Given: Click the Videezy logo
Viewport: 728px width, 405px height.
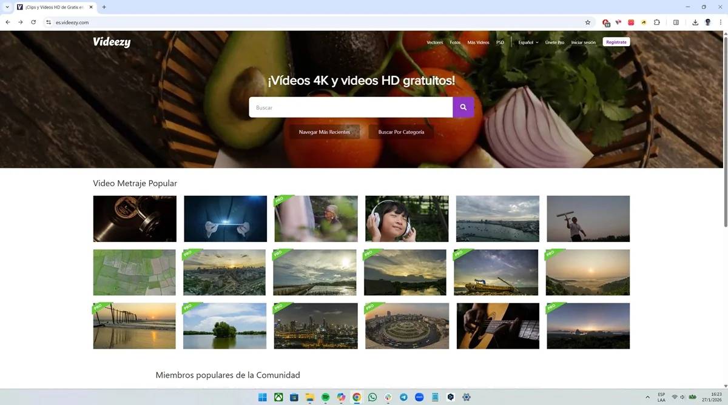Looking at the screenshot, I should 112,42.
